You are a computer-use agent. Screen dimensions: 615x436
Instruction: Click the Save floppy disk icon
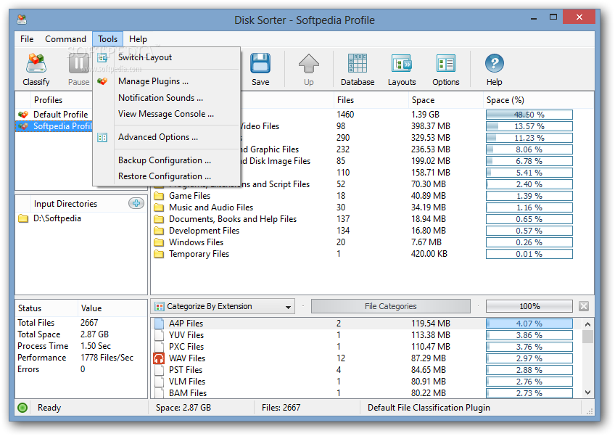(260, 64)
